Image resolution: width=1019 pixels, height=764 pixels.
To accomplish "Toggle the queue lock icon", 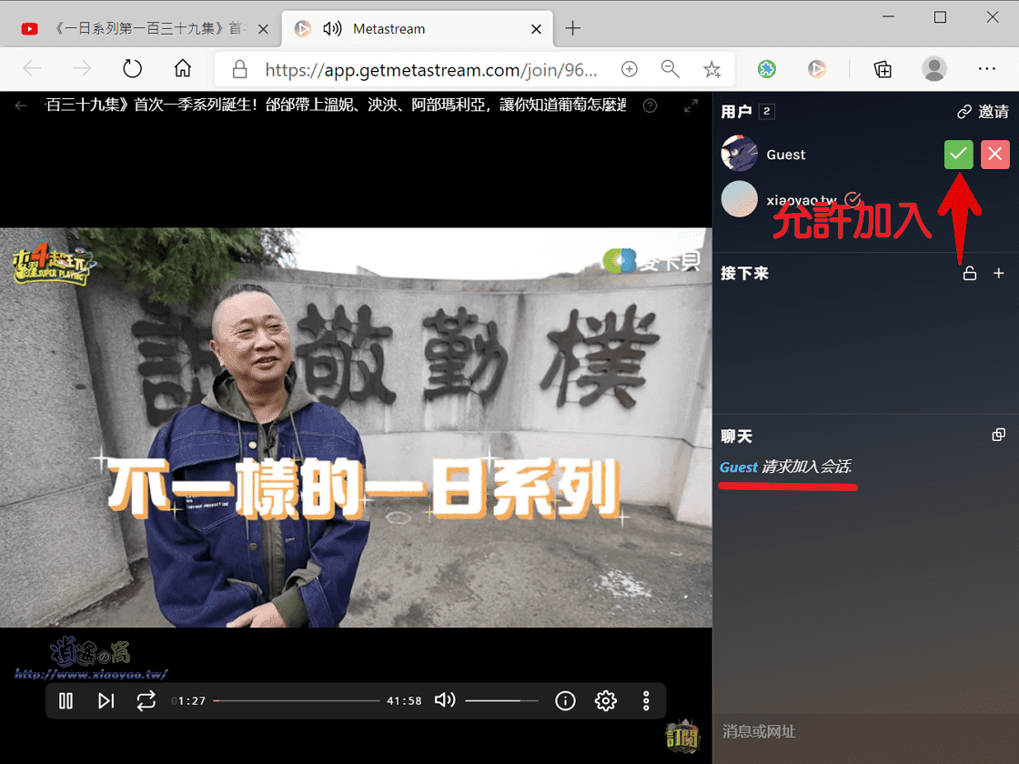I will [970, 274].
